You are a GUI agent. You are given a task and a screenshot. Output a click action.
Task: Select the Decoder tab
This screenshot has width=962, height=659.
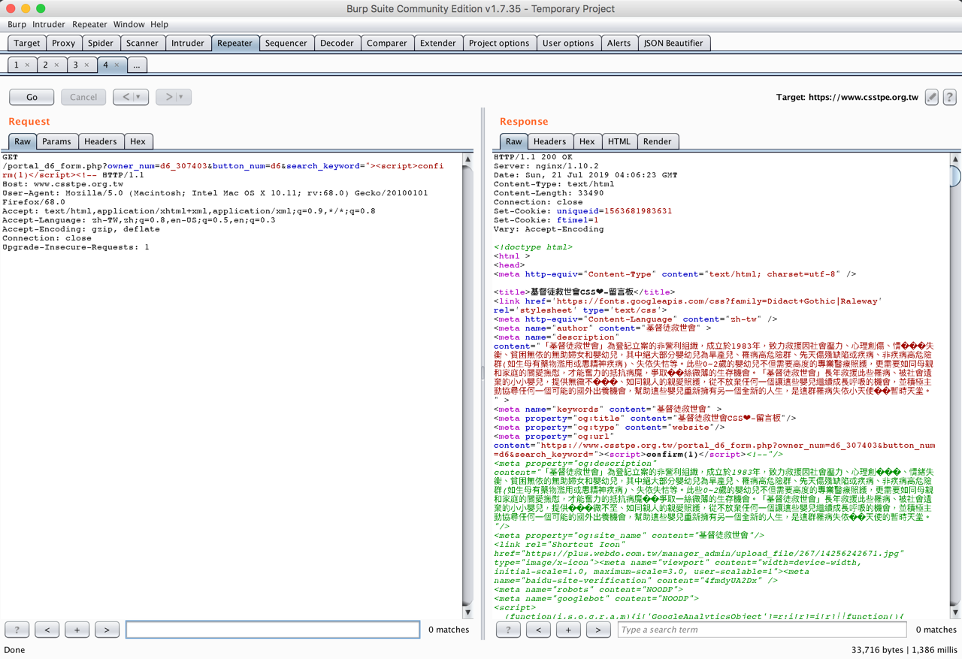(x=337, y=43)
